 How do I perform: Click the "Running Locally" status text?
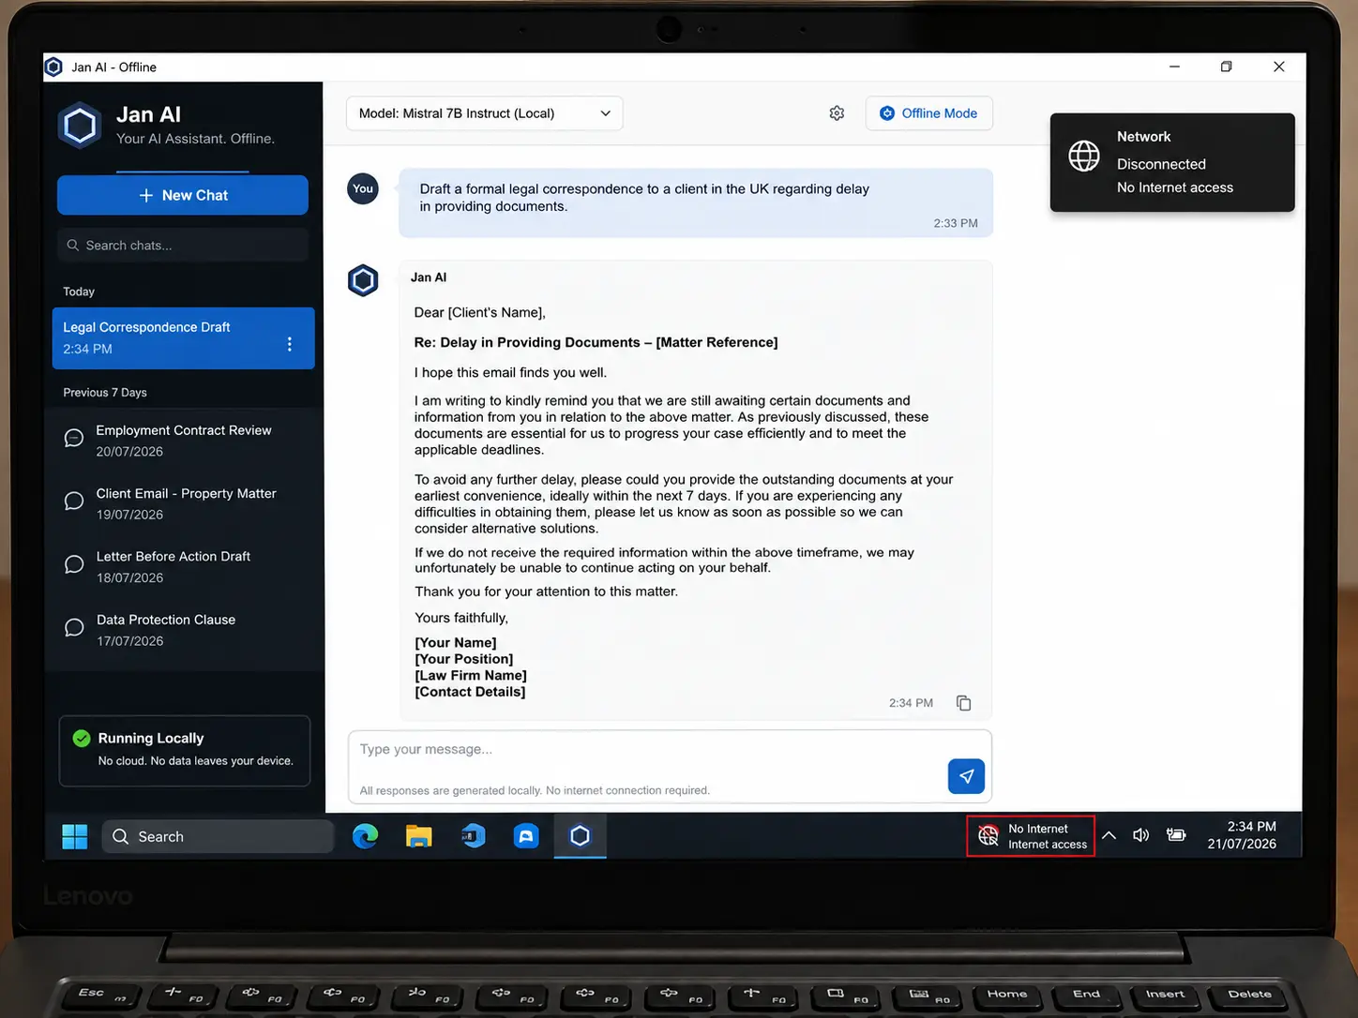151,739
